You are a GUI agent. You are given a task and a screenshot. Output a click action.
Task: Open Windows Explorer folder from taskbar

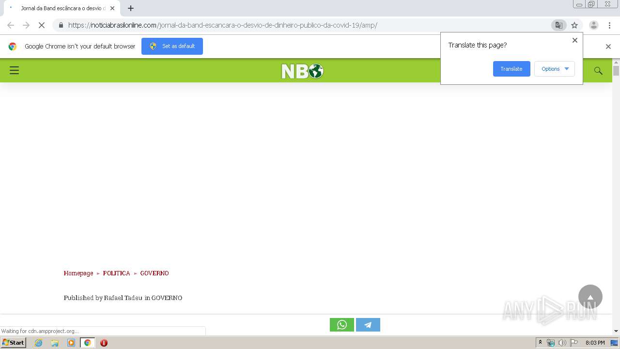point(55,343)
